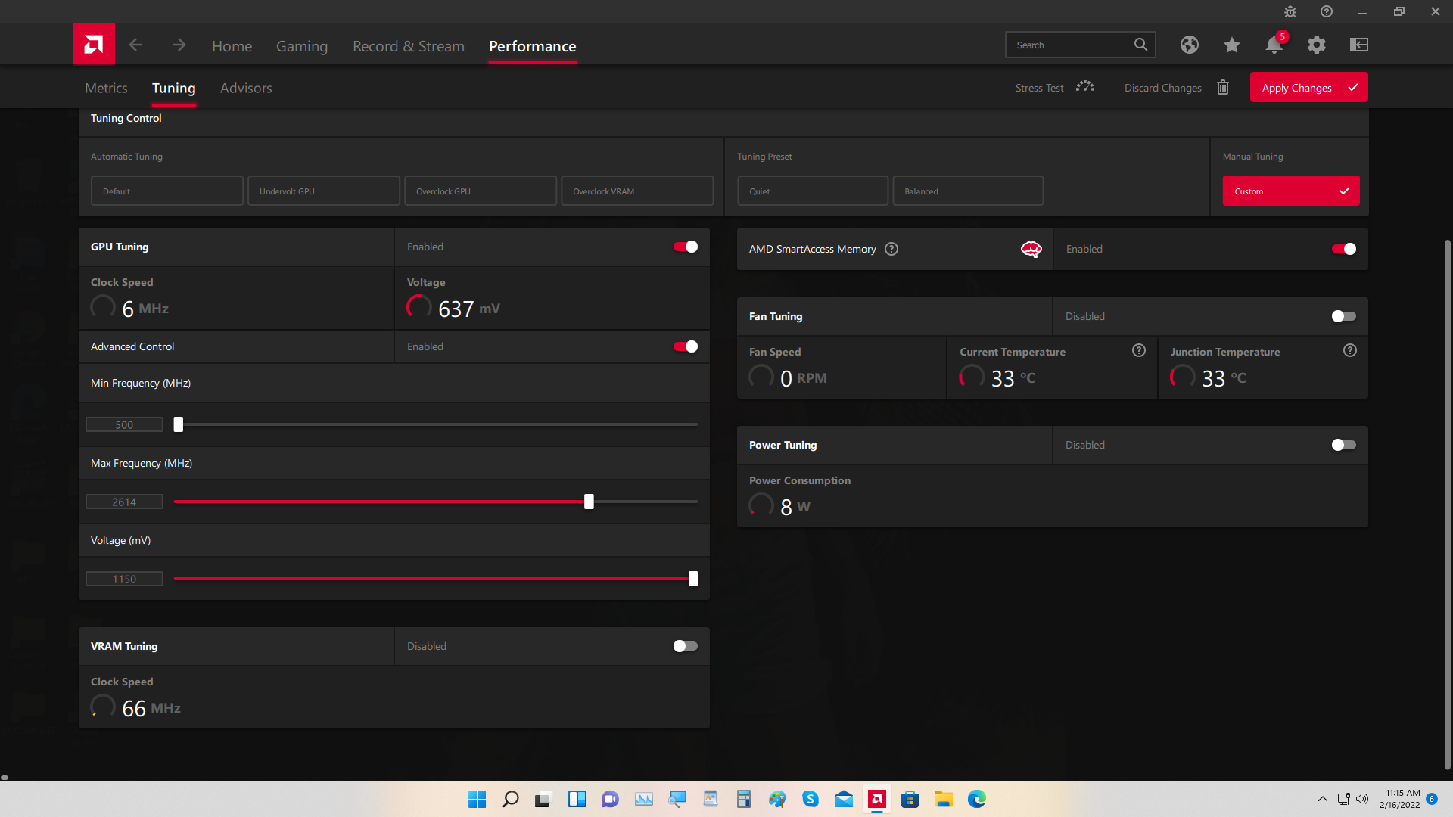Click the volume icon in system tray
This screenshot has width=1453, height=817.
[1362, 799]
